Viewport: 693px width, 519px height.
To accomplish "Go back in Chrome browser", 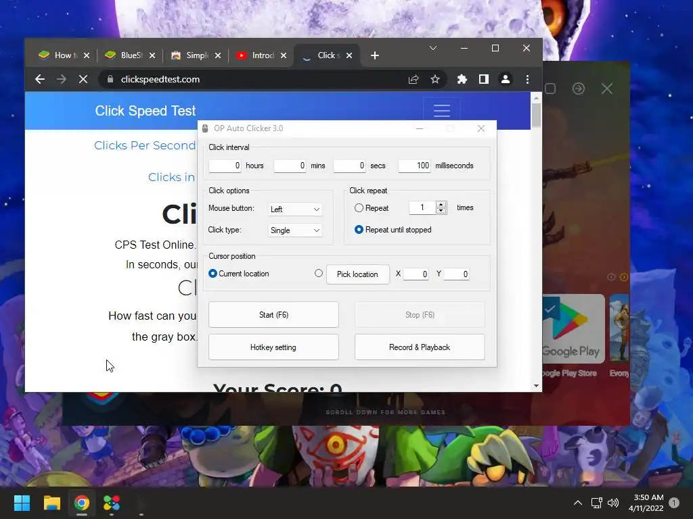I will [40, 79].
